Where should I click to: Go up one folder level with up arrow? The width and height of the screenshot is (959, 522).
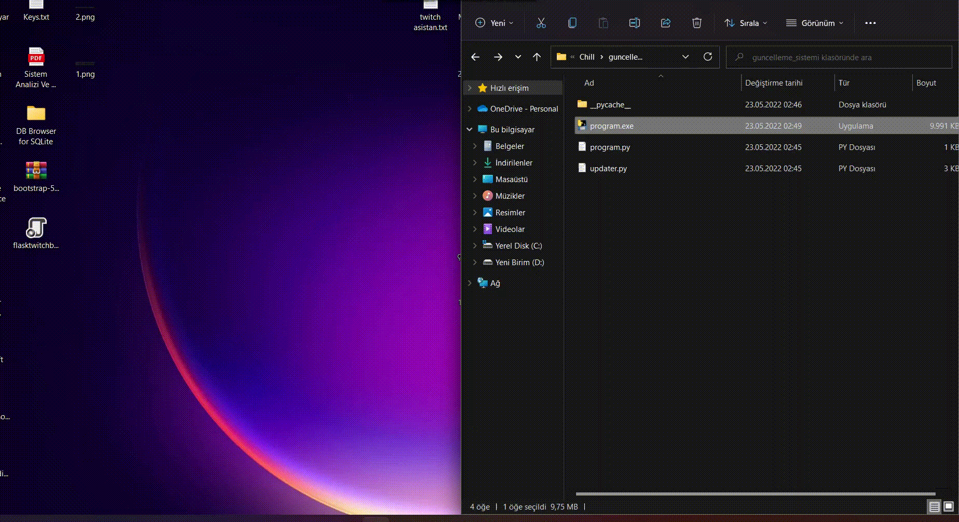click(537, 57)
